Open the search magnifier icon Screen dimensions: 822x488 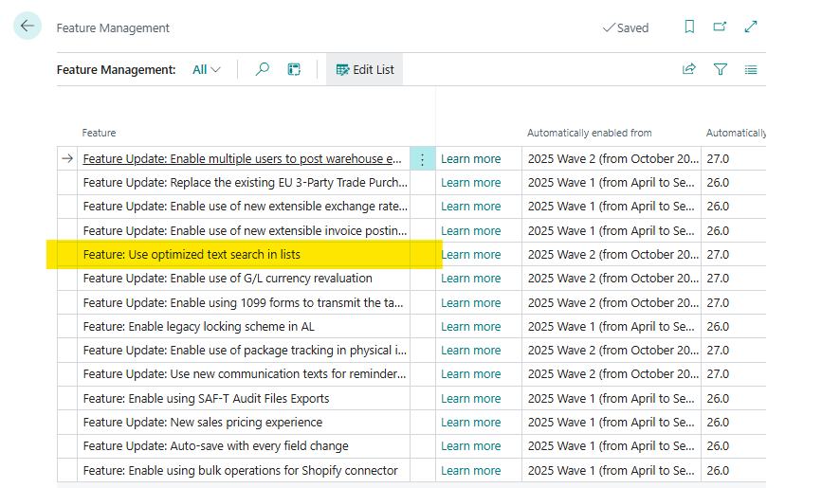pos(263,69)
